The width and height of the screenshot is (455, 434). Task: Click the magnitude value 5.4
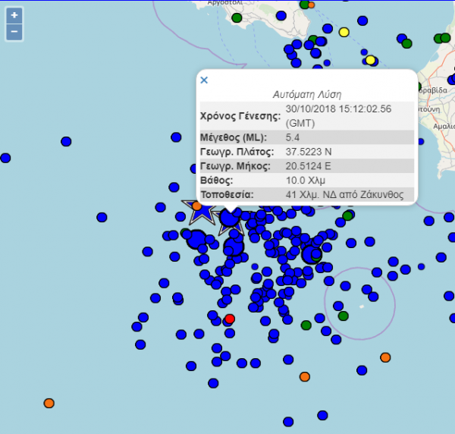(x=293, y=137)
